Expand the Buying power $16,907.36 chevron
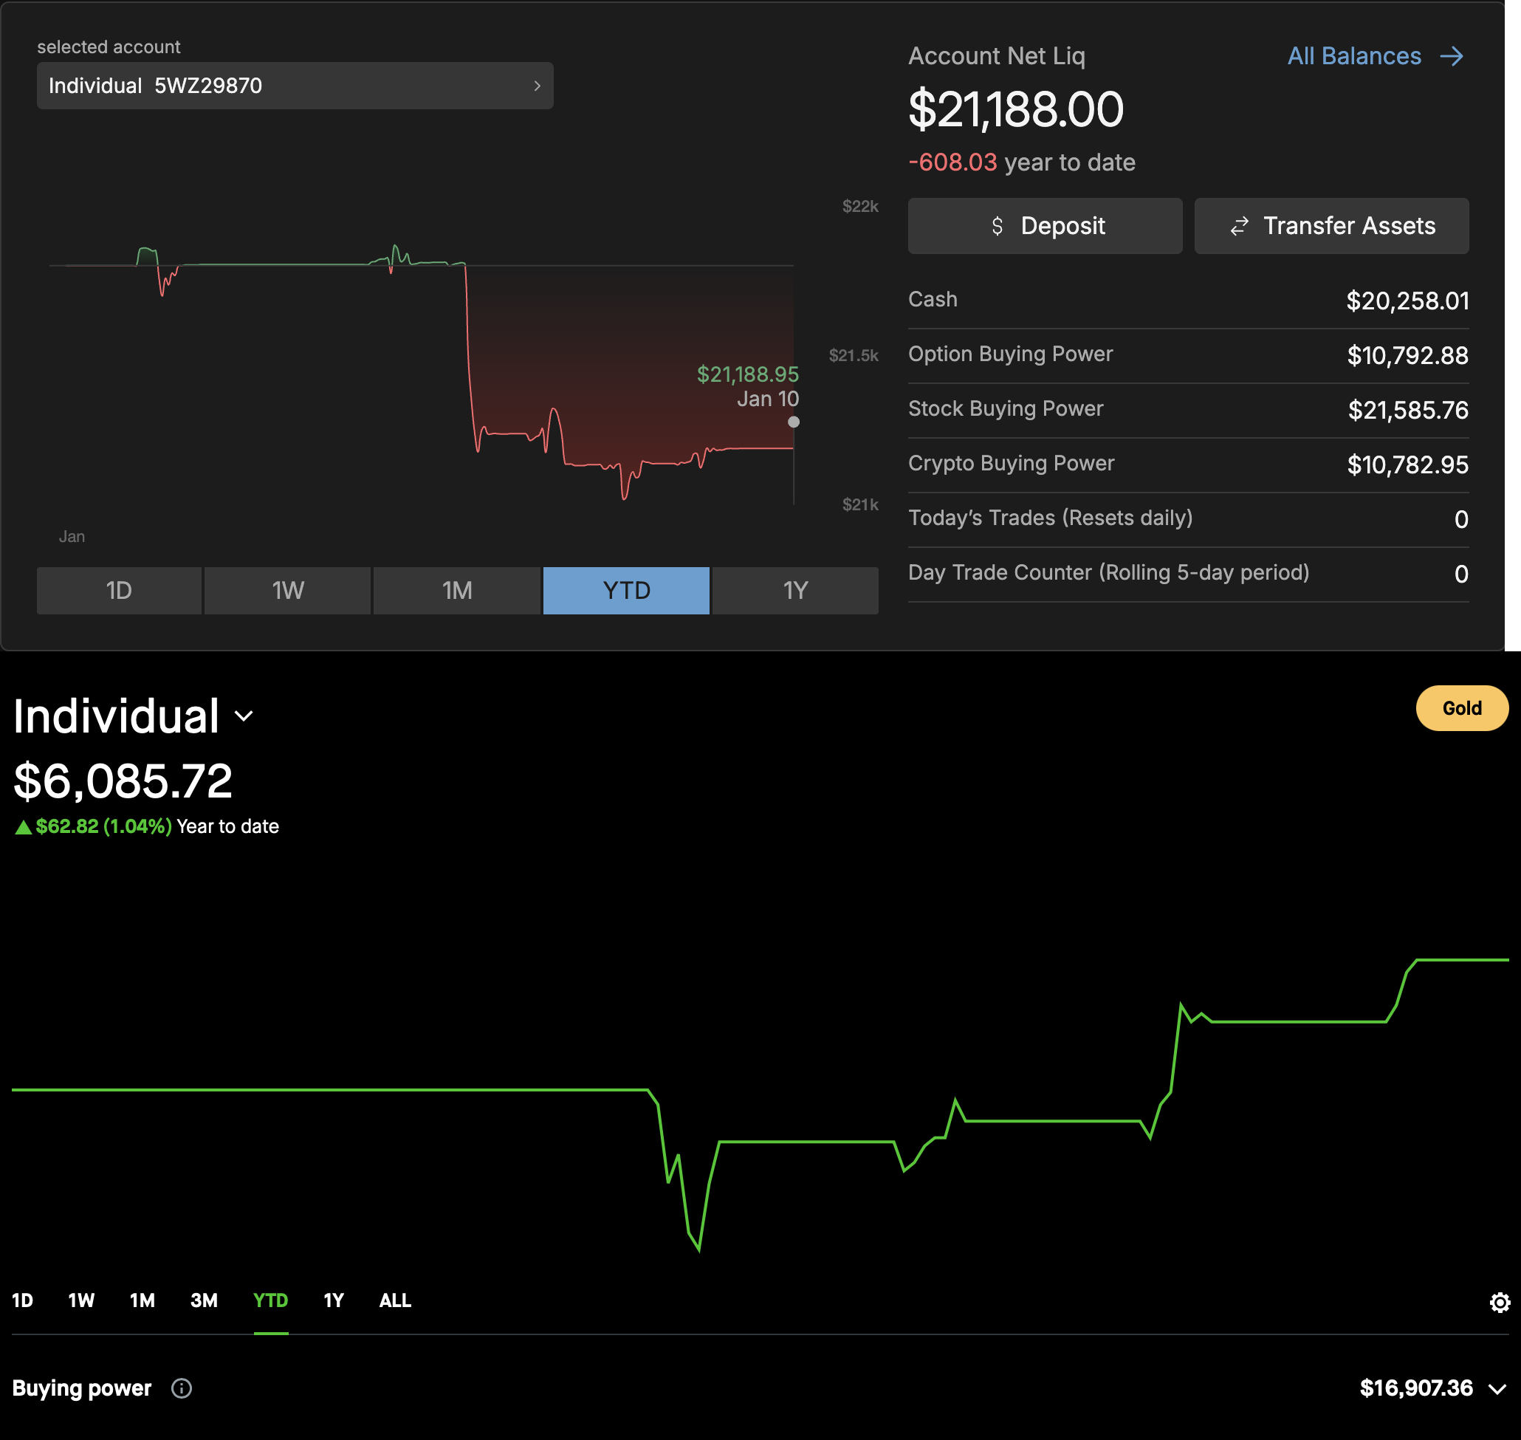 point(1497,1388)
